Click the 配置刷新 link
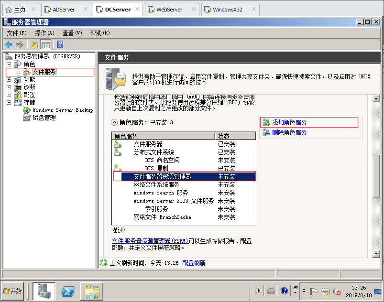Image resolution: width=384 pixels, height=302 pixels. pos(194,263)
